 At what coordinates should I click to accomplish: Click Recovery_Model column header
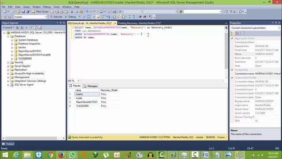pos(109,90)
